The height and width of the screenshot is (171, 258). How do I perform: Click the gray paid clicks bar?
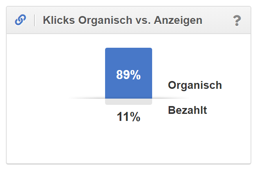point(128,102)
